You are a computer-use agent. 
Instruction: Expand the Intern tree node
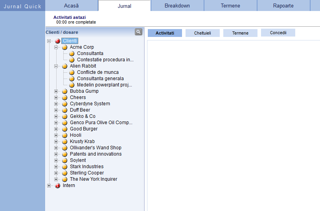49,185
